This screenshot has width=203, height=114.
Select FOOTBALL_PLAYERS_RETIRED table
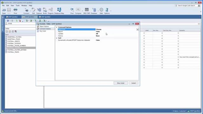17,50
